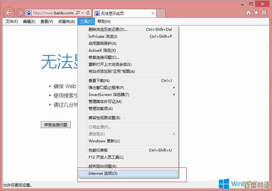This screenshot has width=272, height=191.
Task: Close the 无法显示此页 tab
Action: (153, 13)
